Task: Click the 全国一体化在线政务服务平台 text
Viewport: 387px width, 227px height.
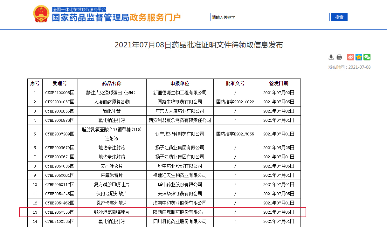Action: [79, 10]
